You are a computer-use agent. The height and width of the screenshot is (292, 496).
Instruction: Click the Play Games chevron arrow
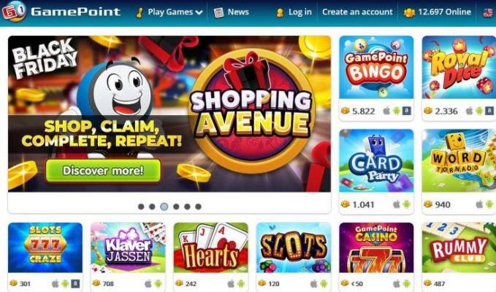(199, 12)
